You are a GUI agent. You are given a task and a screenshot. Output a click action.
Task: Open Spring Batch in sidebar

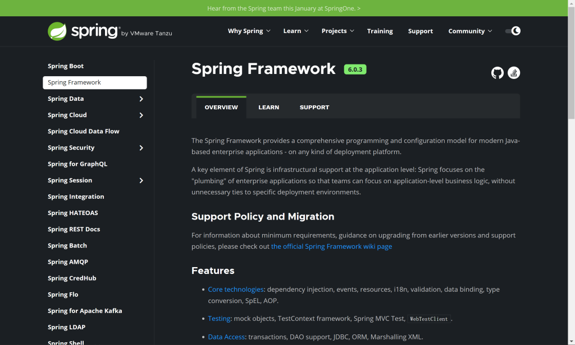point(67,245)
